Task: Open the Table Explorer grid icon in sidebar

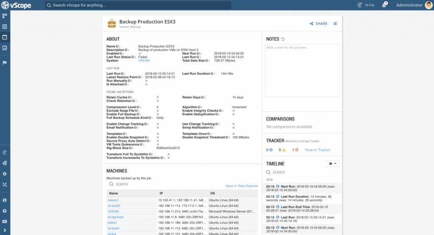Action: [4, 27]
